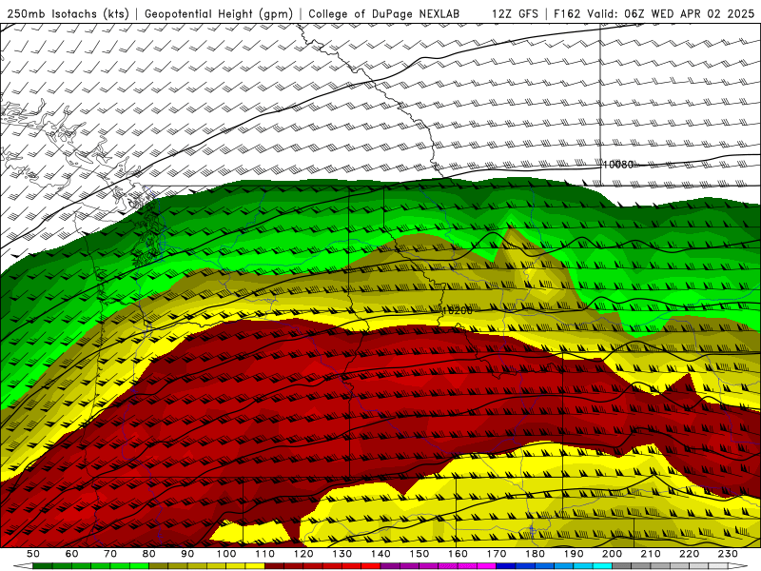Click the legend value 160
The height and width of the screenshot is (571, 761).
point(459,554)
